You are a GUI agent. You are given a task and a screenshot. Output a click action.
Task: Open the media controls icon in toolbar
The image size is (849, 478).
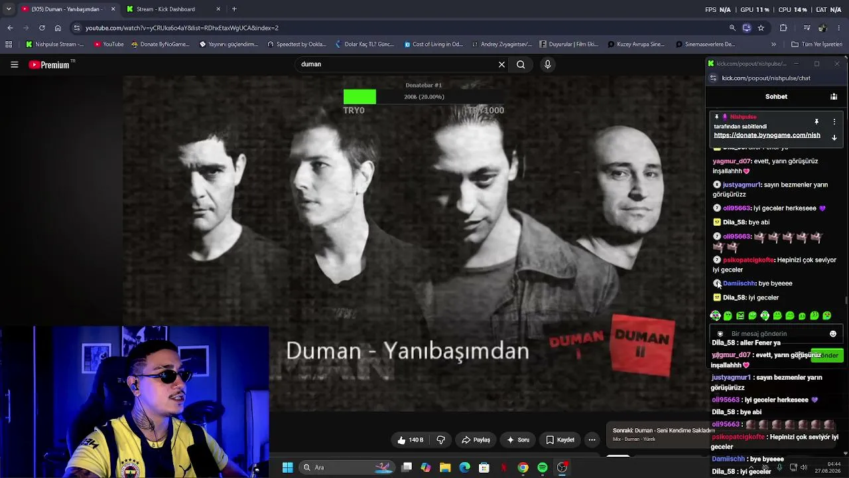point(807,28)
